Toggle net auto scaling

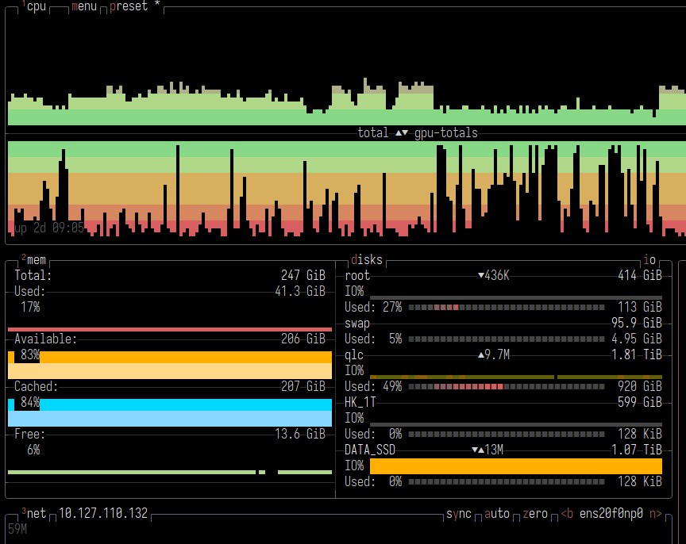pyautogui.click(x=497, y=514)
